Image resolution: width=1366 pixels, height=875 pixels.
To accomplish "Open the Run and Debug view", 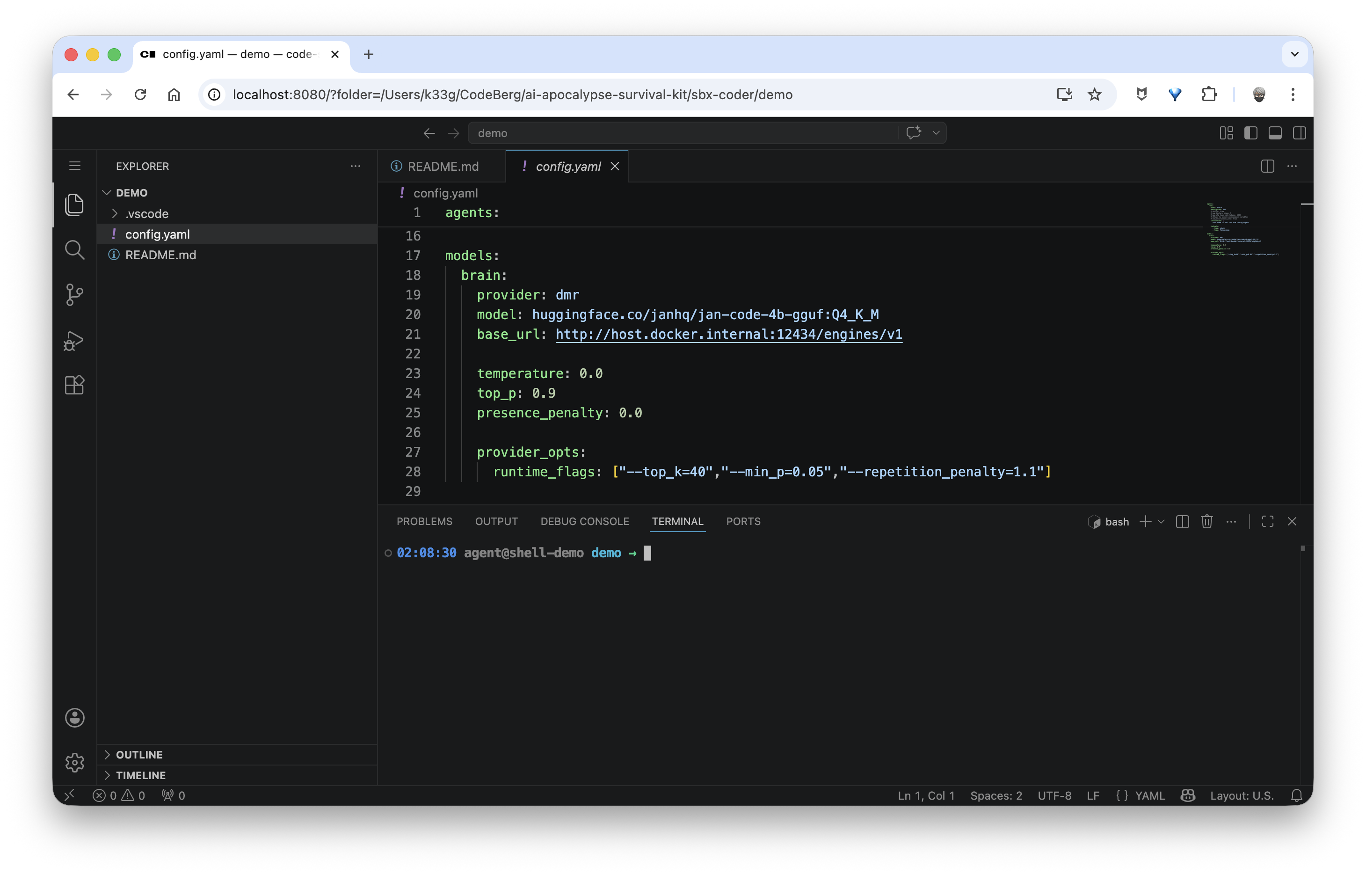I will click(x=74, y=340).
